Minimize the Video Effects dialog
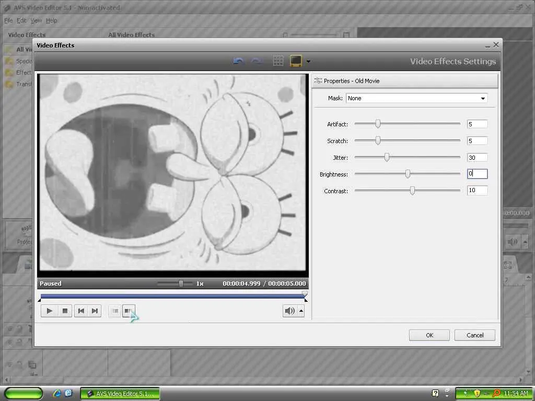 pos(487,46)
